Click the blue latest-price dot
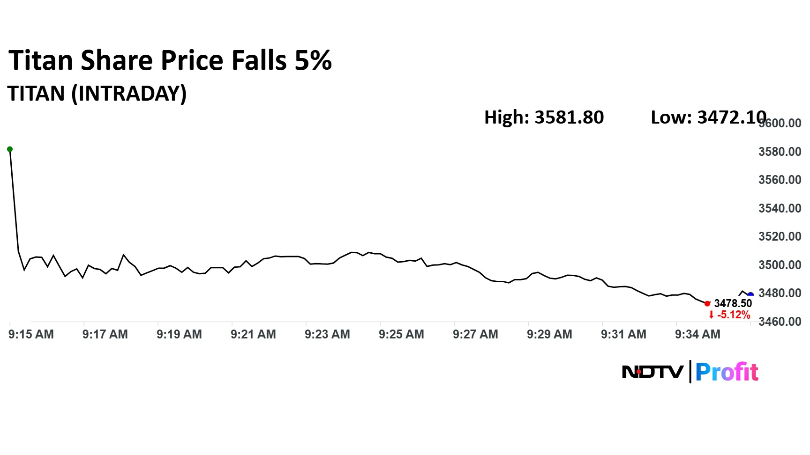 750,295
